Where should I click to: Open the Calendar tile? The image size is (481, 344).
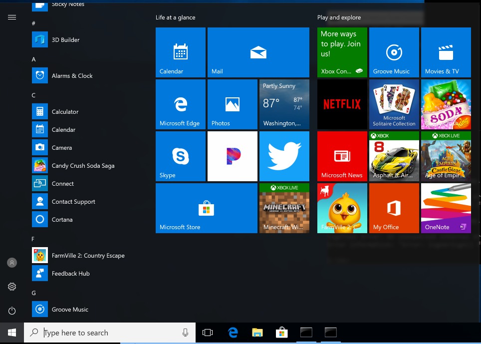181,52
